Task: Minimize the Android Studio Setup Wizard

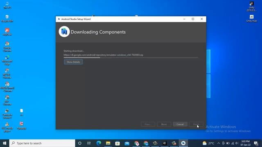Action: tap(184, 19)
